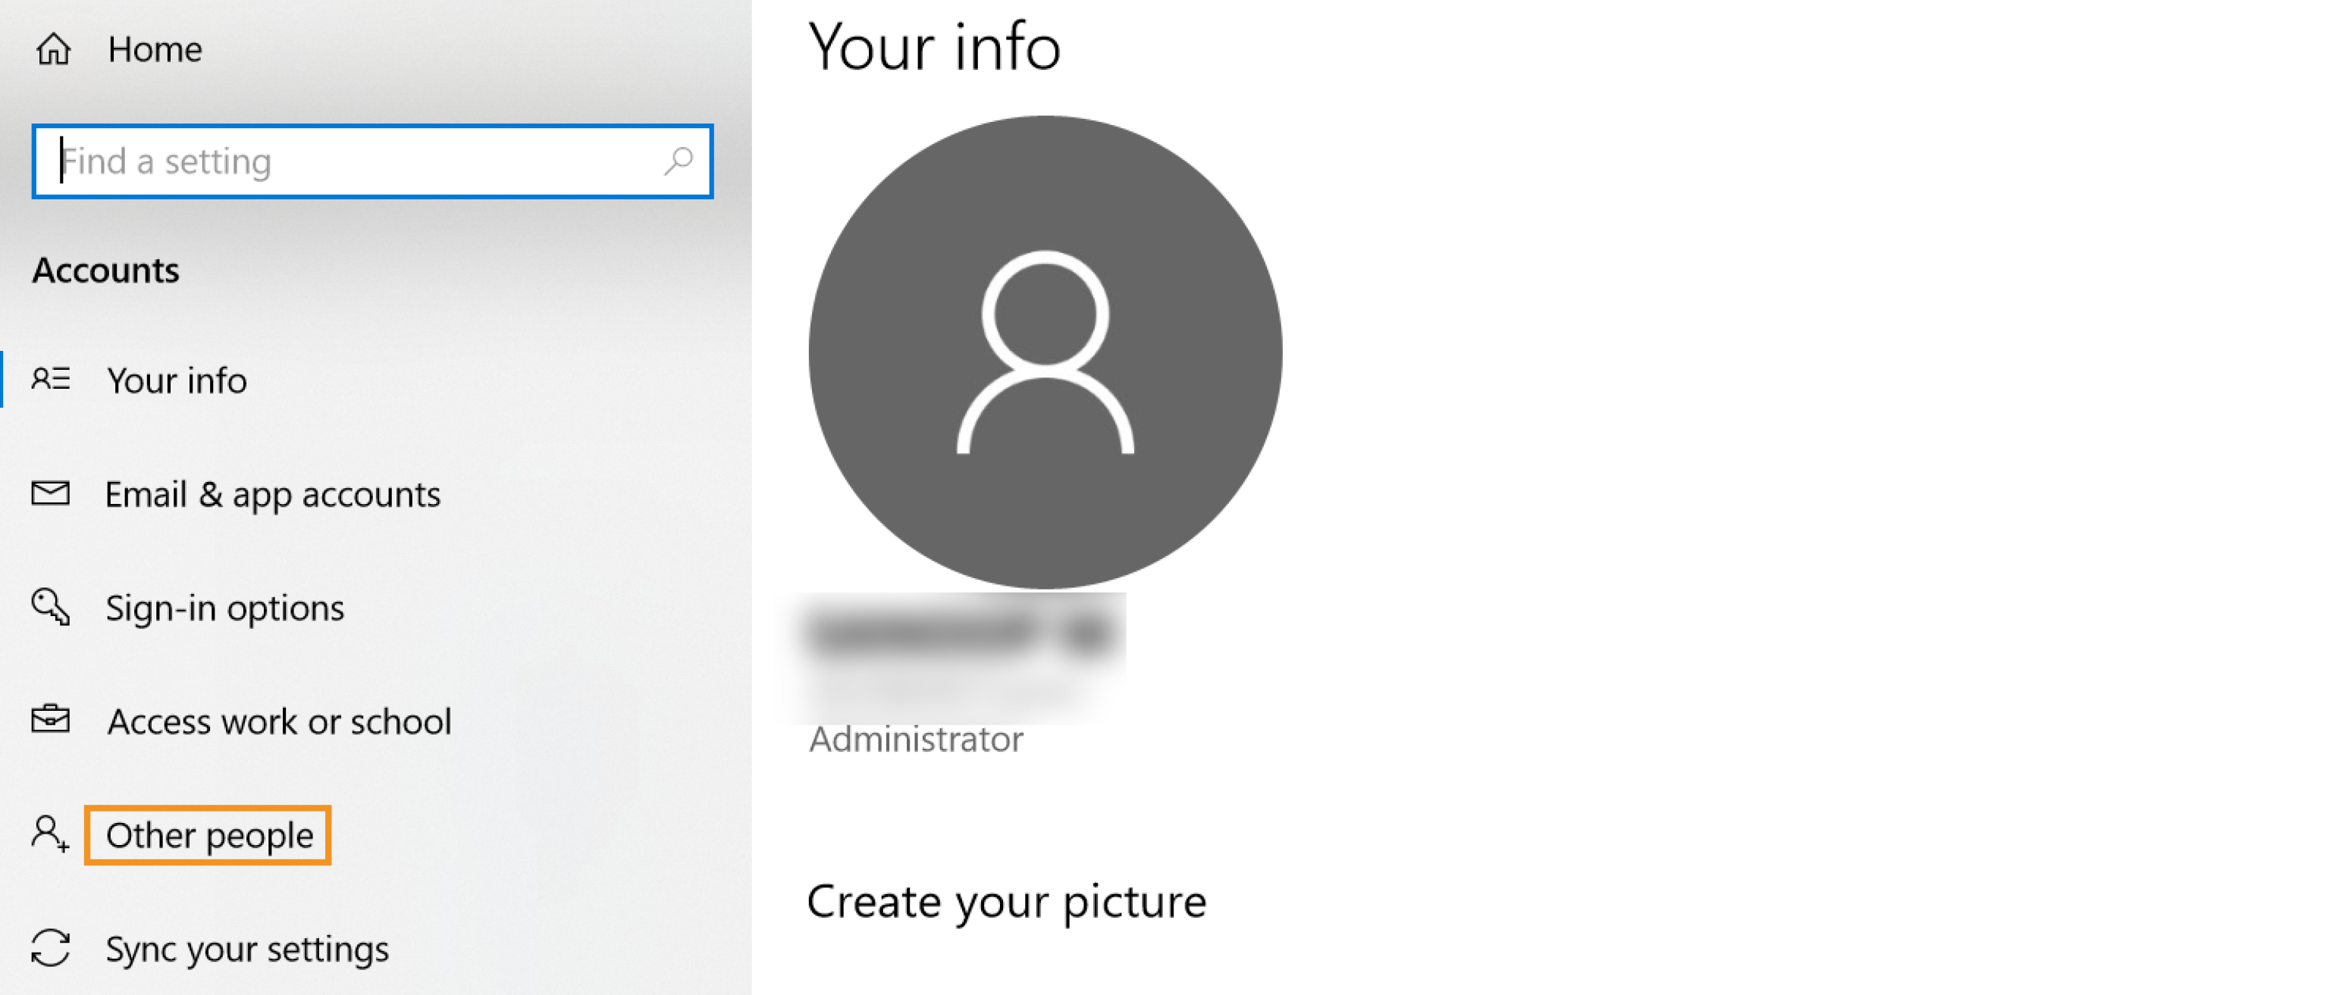The height and width of the screenshot is (995, 2326).
Task: Click the Email envelope icon
Action: point(51,493)
